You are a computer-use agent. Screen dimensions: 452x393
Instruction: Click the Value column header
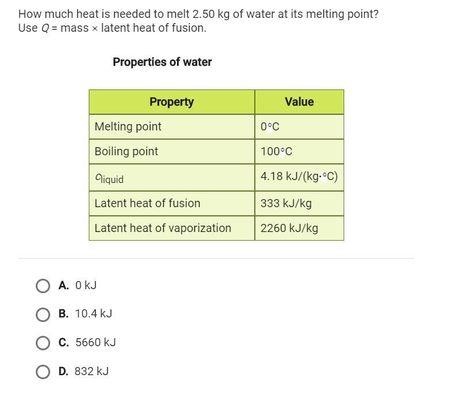pyautogui.click(x=299, y=102)
